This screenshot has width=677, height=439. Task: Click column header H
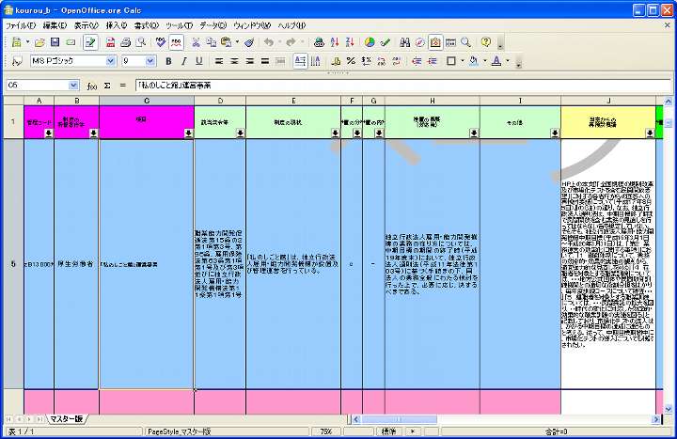click(432, 100)
